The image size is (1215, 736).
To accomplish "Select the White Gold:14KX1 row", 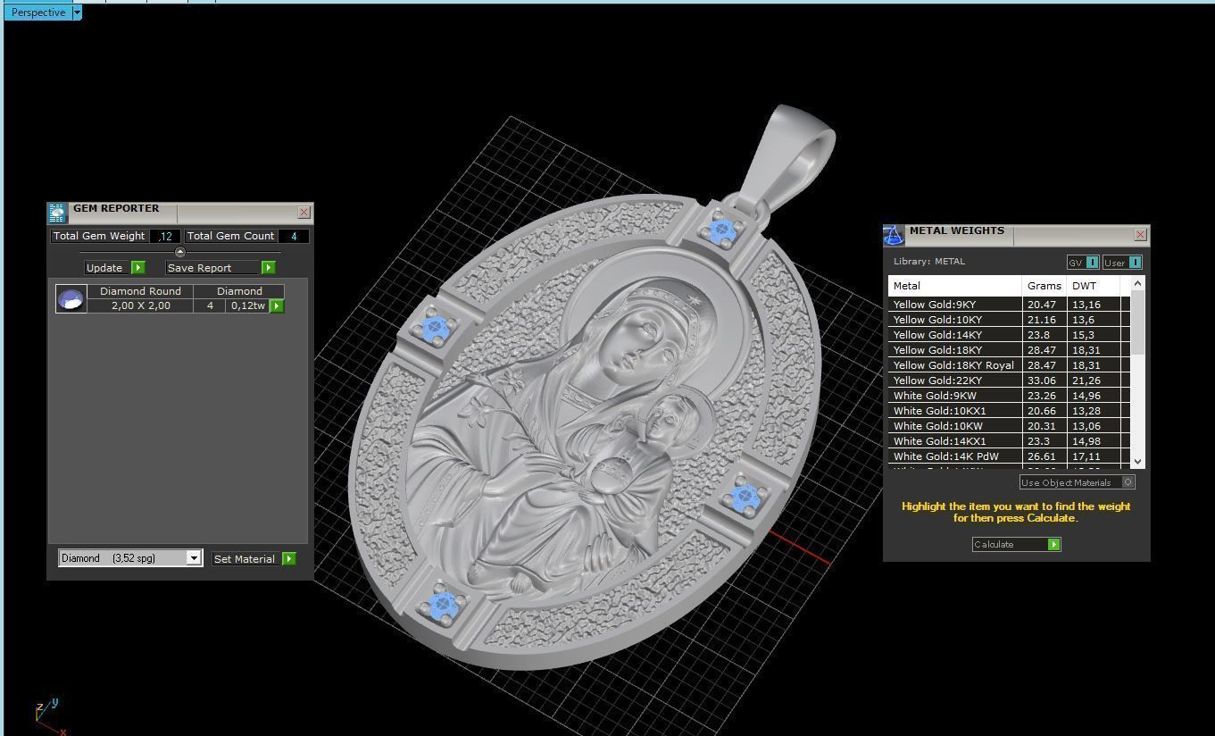I will 1009,441.
